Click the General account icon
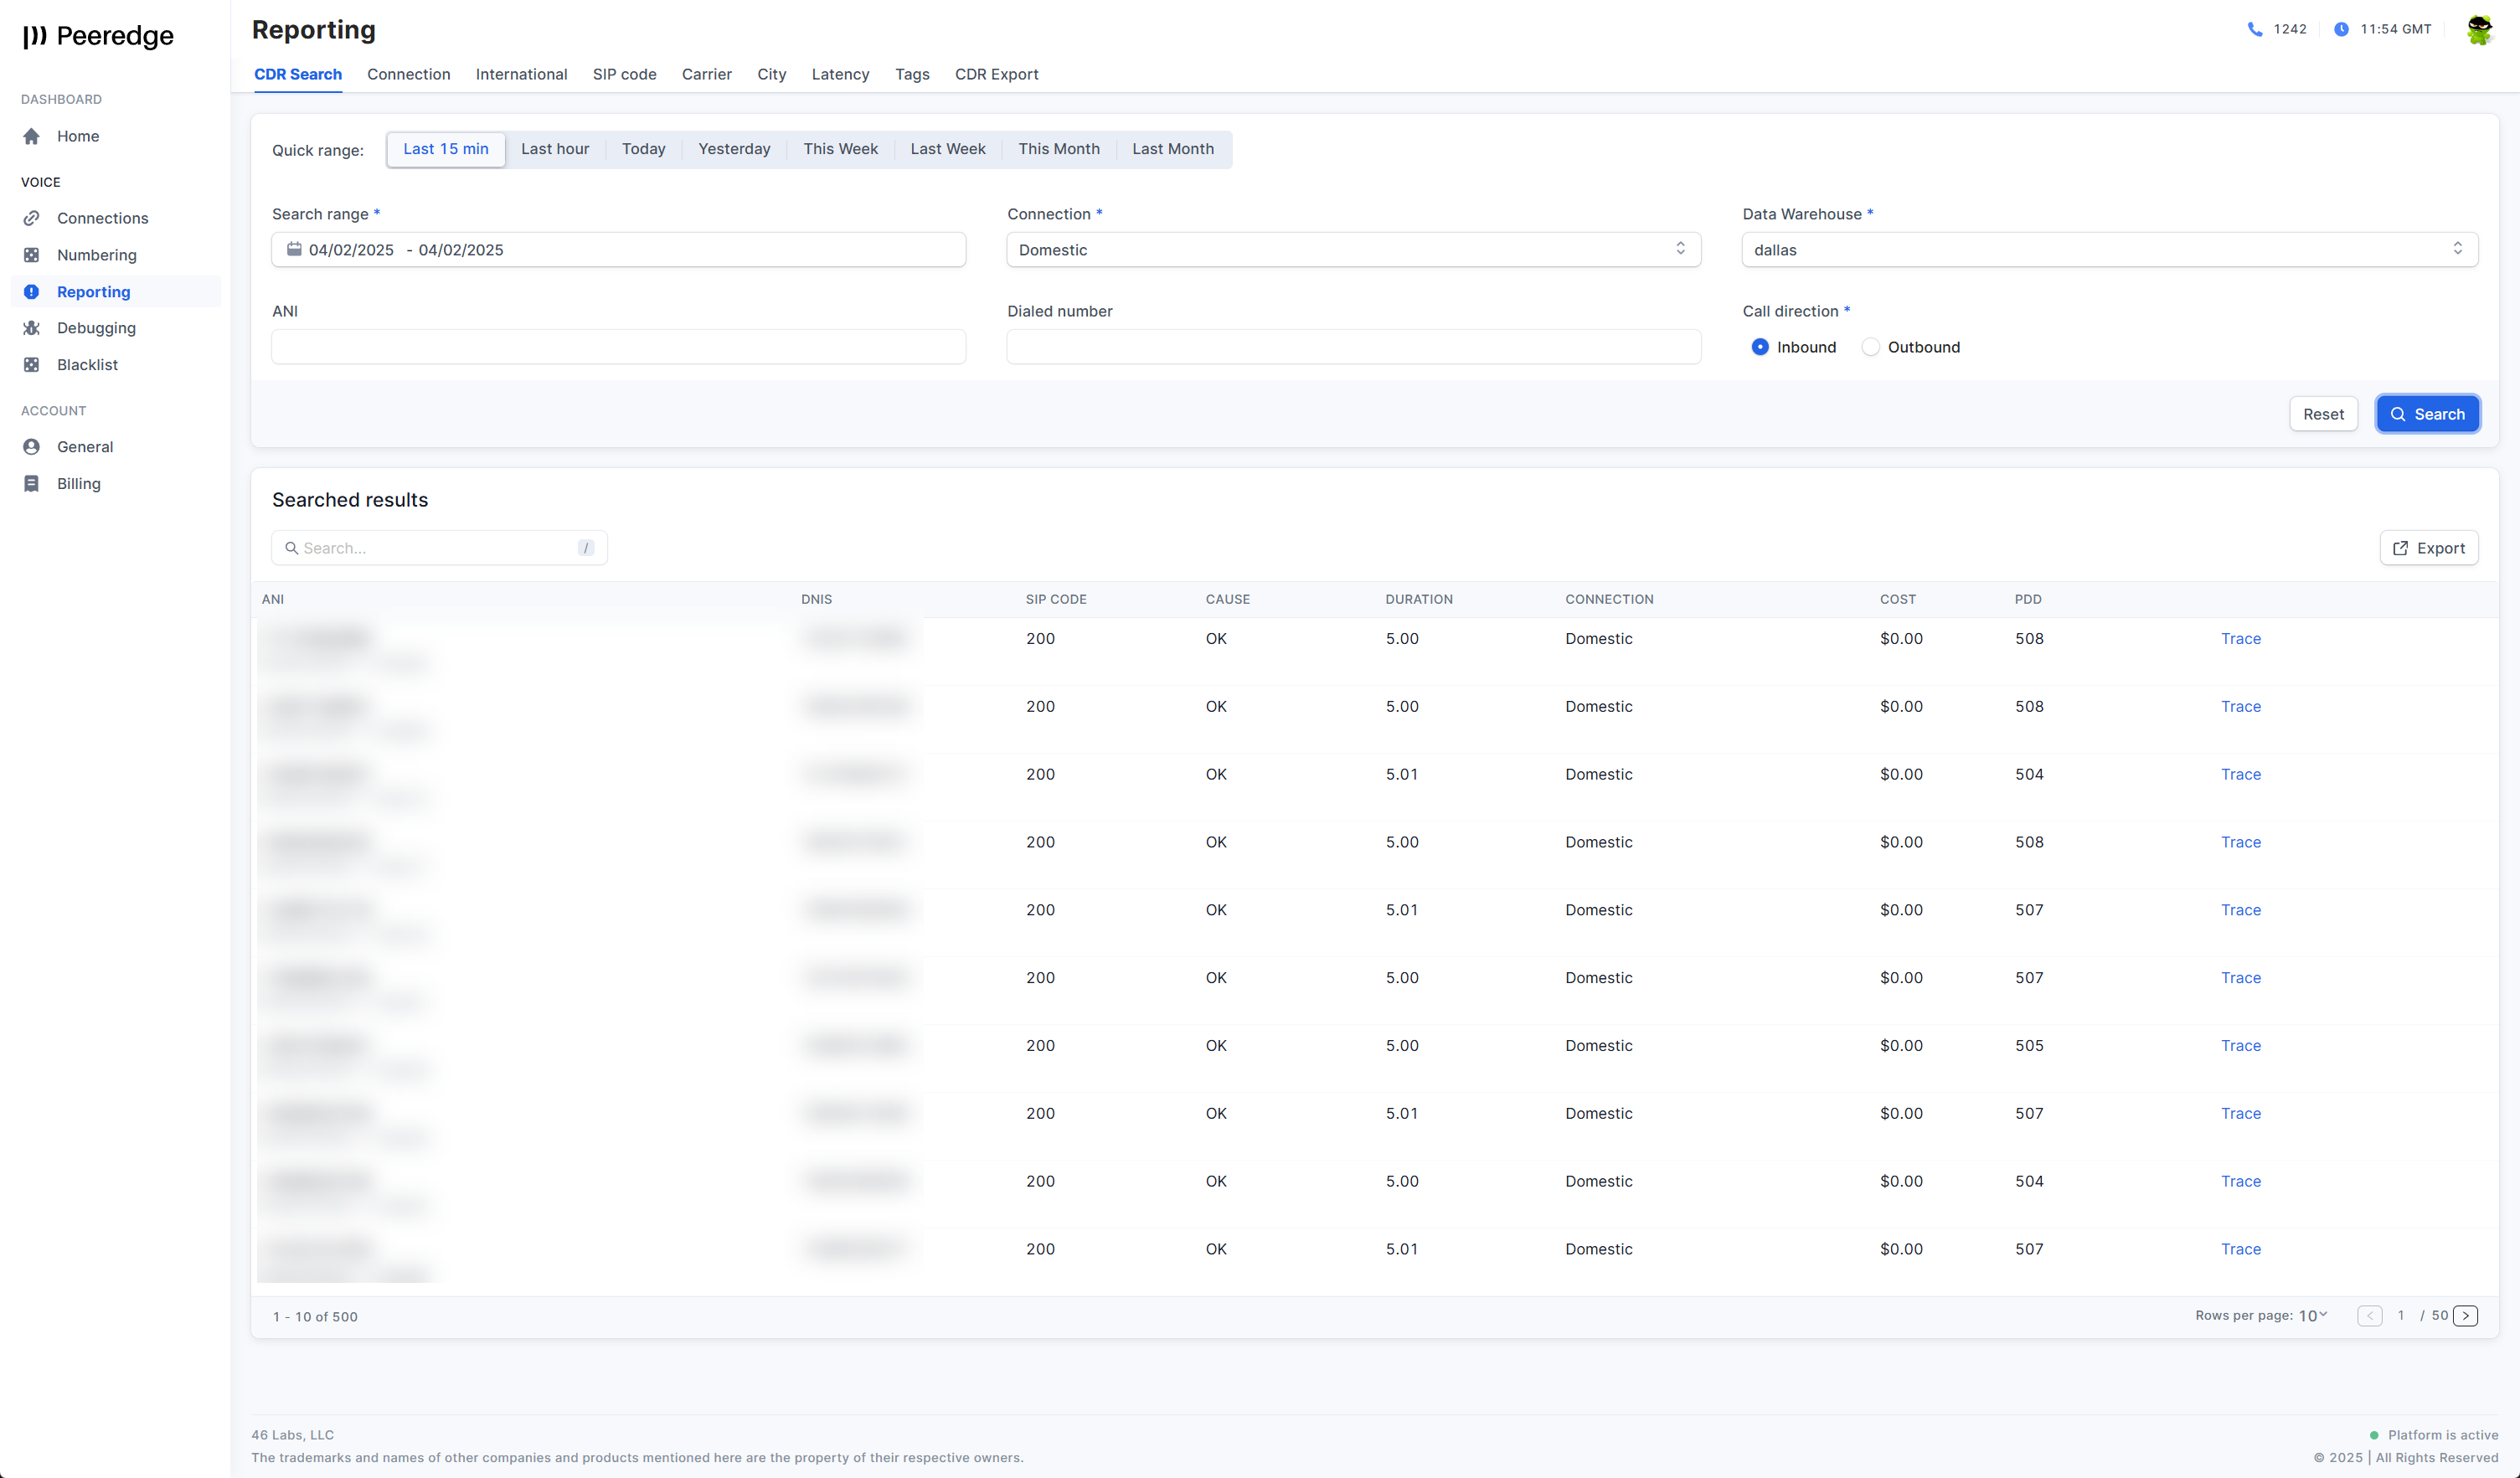This screenshot has height=1478, width=2520. coord(31,447)
